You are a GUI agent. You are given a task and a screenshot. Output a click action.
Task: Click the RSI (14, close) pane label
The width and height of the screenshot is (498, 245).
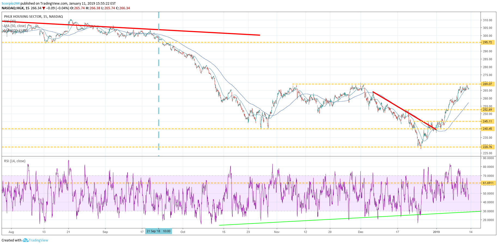(15, 161)
